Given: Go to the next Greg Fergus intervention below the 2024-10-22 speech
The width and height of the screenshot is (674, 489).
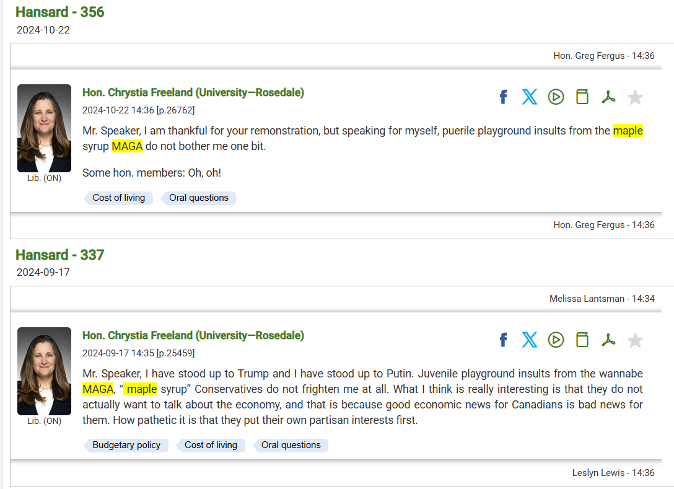Looking at the screenshot, I should 603,225.
